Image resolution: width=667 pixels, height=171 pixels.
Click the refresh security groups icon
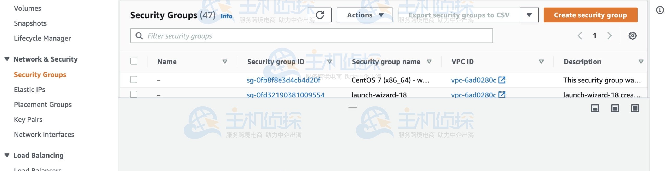[x=320, y=15]
